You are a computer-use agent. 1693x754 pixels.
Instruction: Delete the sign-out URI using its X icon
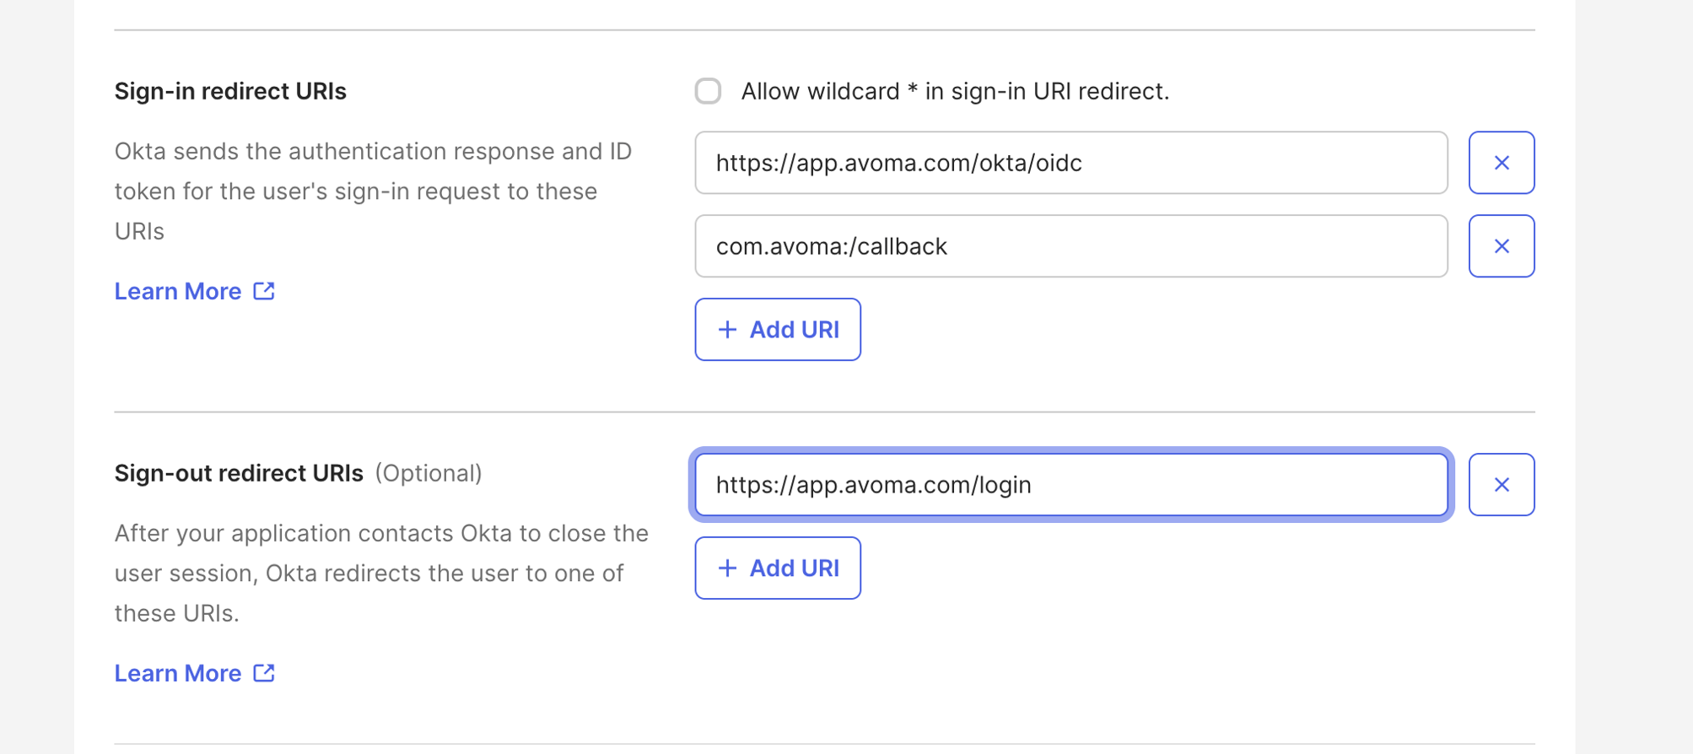[1501, 484]
